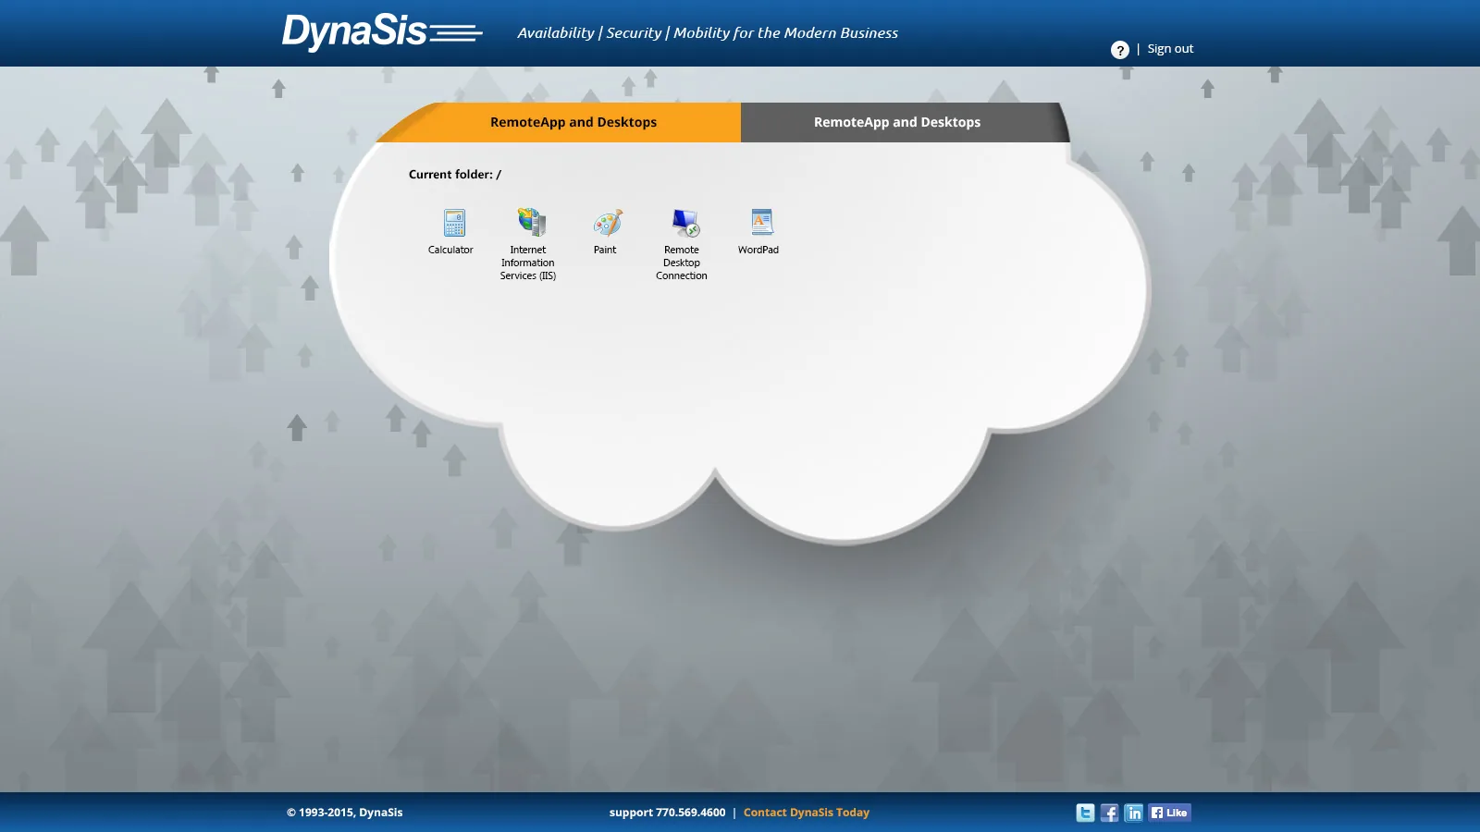Click the Paint label text
Image resolution: width=1480 pixels, height=832 pixels.
(605, 250)
